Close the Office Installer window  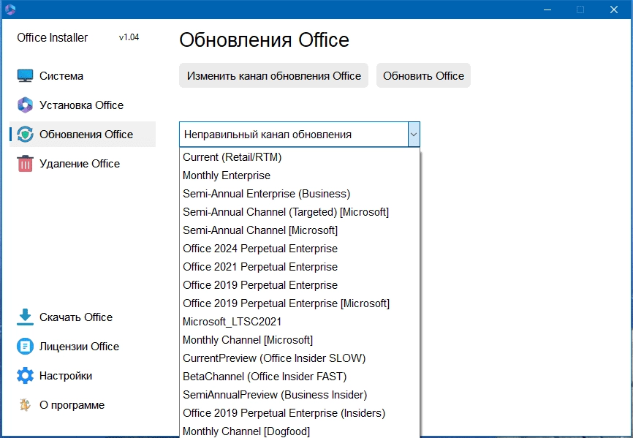[x=613, y=10]
